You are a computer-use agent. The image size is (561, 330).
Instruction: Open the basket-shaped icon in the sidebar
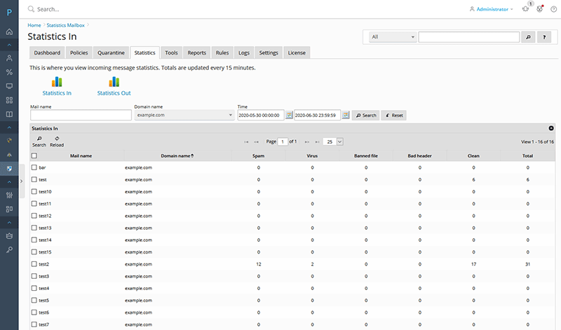pos(9,236)
